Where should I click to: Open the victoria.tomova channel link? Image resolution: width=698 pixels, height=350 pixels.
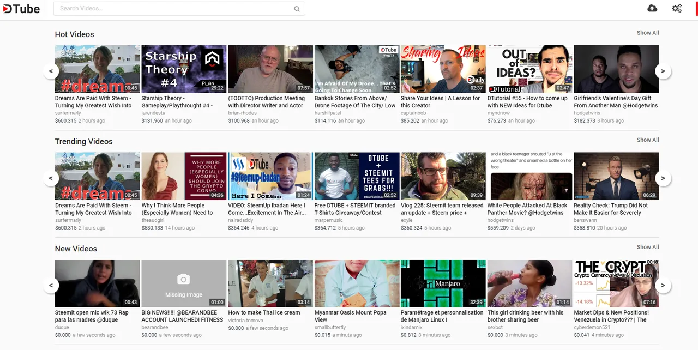tap(245, 321)
